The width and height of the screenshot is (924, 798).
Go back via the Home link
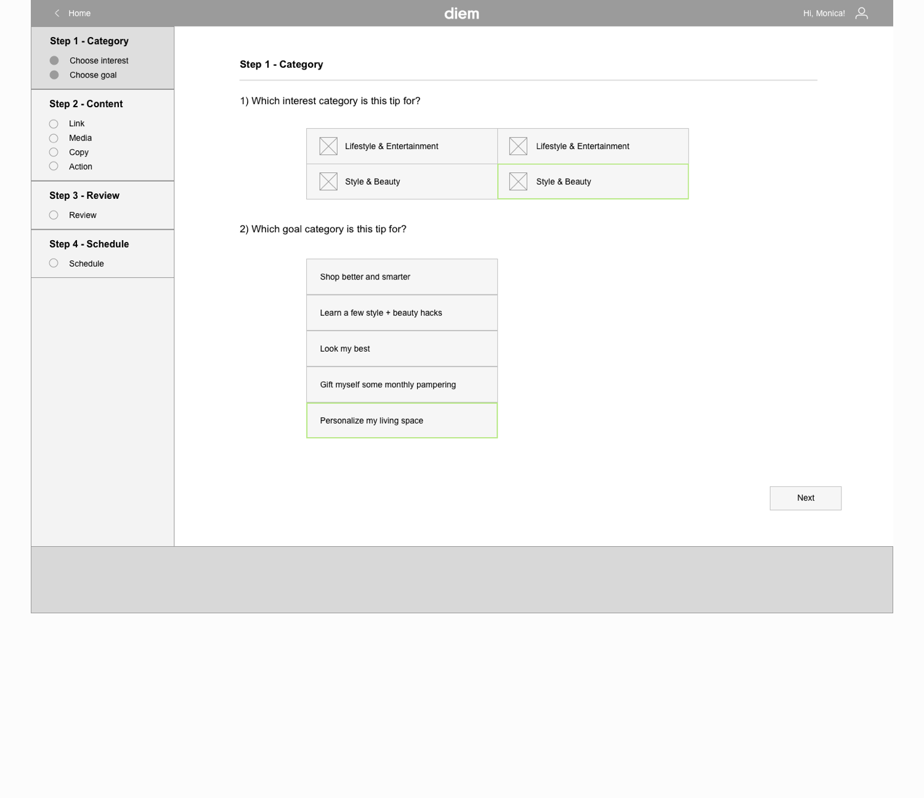coord(79,13)
